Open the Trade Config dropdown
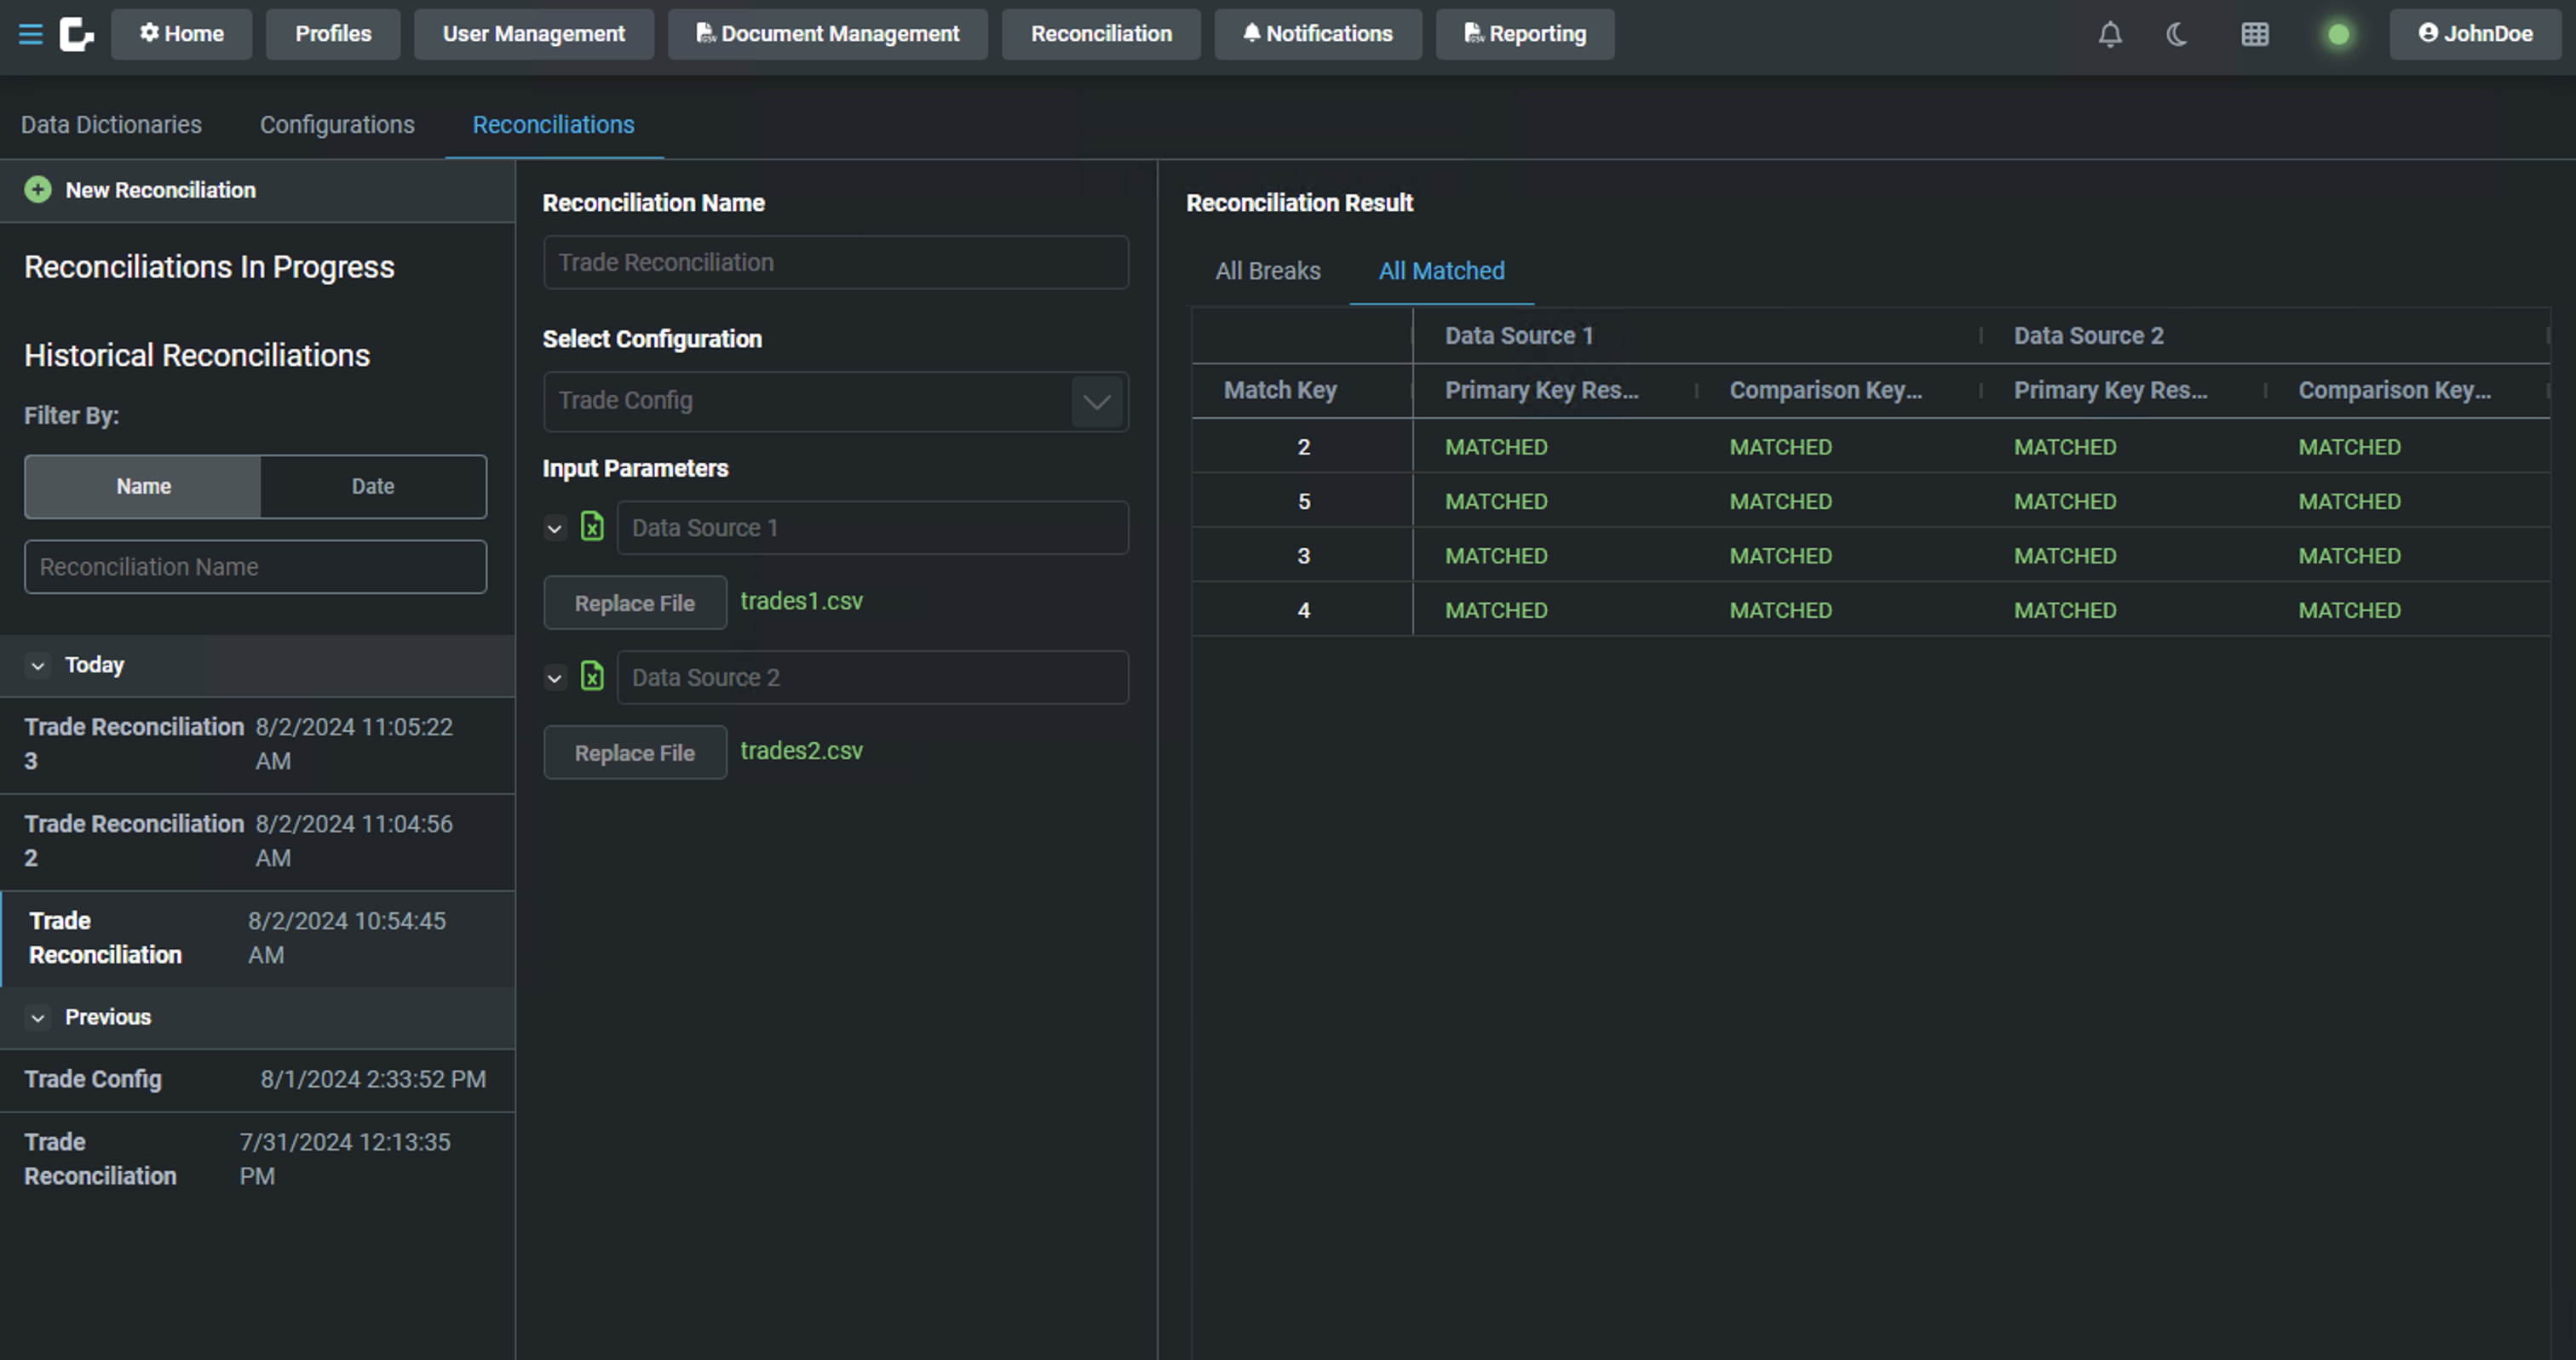 (1096, 402)
